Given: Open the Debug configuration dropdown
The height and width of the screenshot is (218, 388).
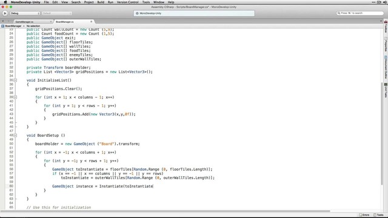Looking at the screenshot, I should point(25,13).
